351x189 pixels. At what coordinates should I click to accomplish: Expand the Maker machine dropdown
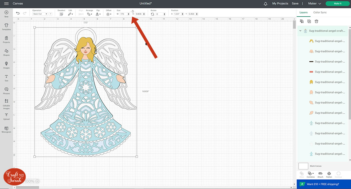(314, 4)
